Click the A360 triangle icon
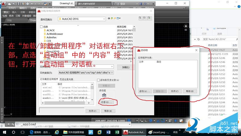This screenshot has width=241, height=136. (x=145, y=4)
